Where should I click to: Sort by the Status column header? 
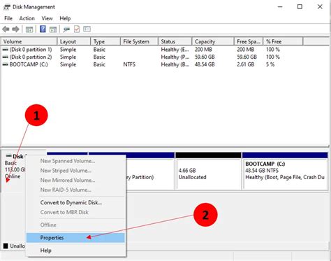[175, 41]
